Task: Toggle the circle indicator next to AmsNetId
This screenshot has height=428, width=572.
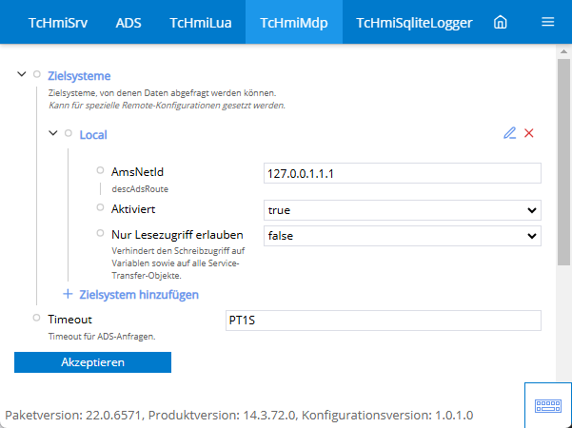Action: pyautogui.click(x=100, y=171)
